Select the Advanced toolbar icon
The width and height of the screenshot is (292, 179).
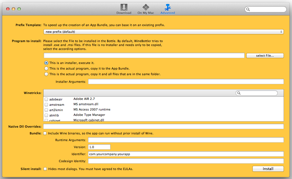pyautogui.click(x=168, y=9)
